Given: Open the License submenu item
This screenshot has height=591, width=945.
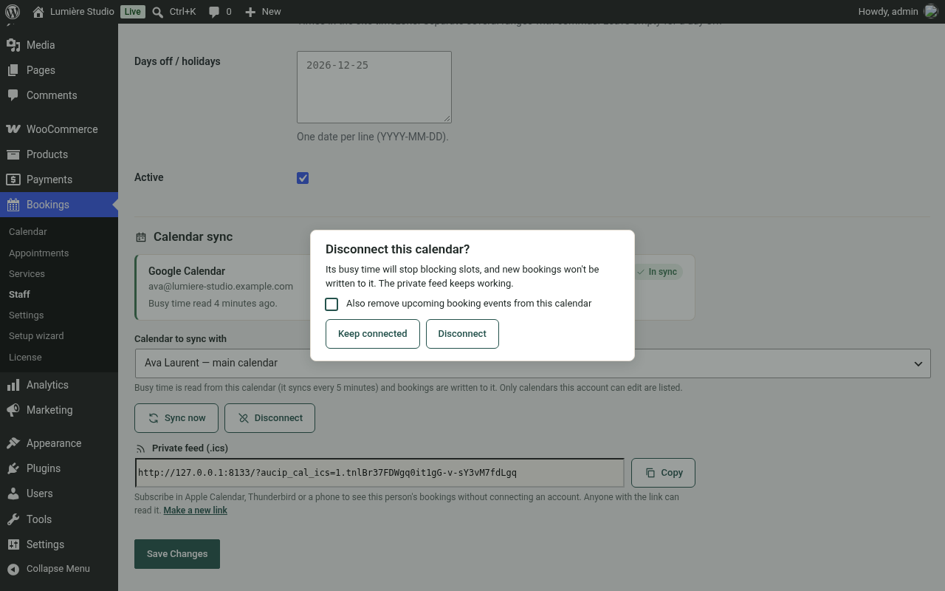Looking at the screenshot, I should click(x=25, y=358).
